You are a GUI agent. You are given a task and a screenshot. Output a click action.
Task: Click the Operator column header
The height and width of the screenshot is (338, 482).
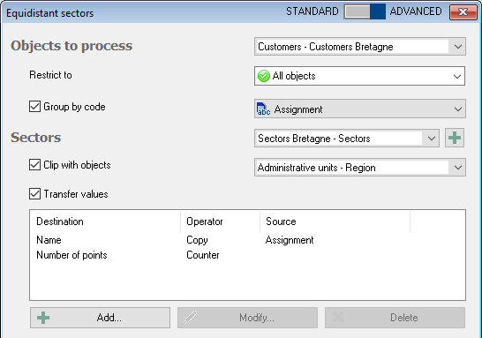click(x=220, y=222)
